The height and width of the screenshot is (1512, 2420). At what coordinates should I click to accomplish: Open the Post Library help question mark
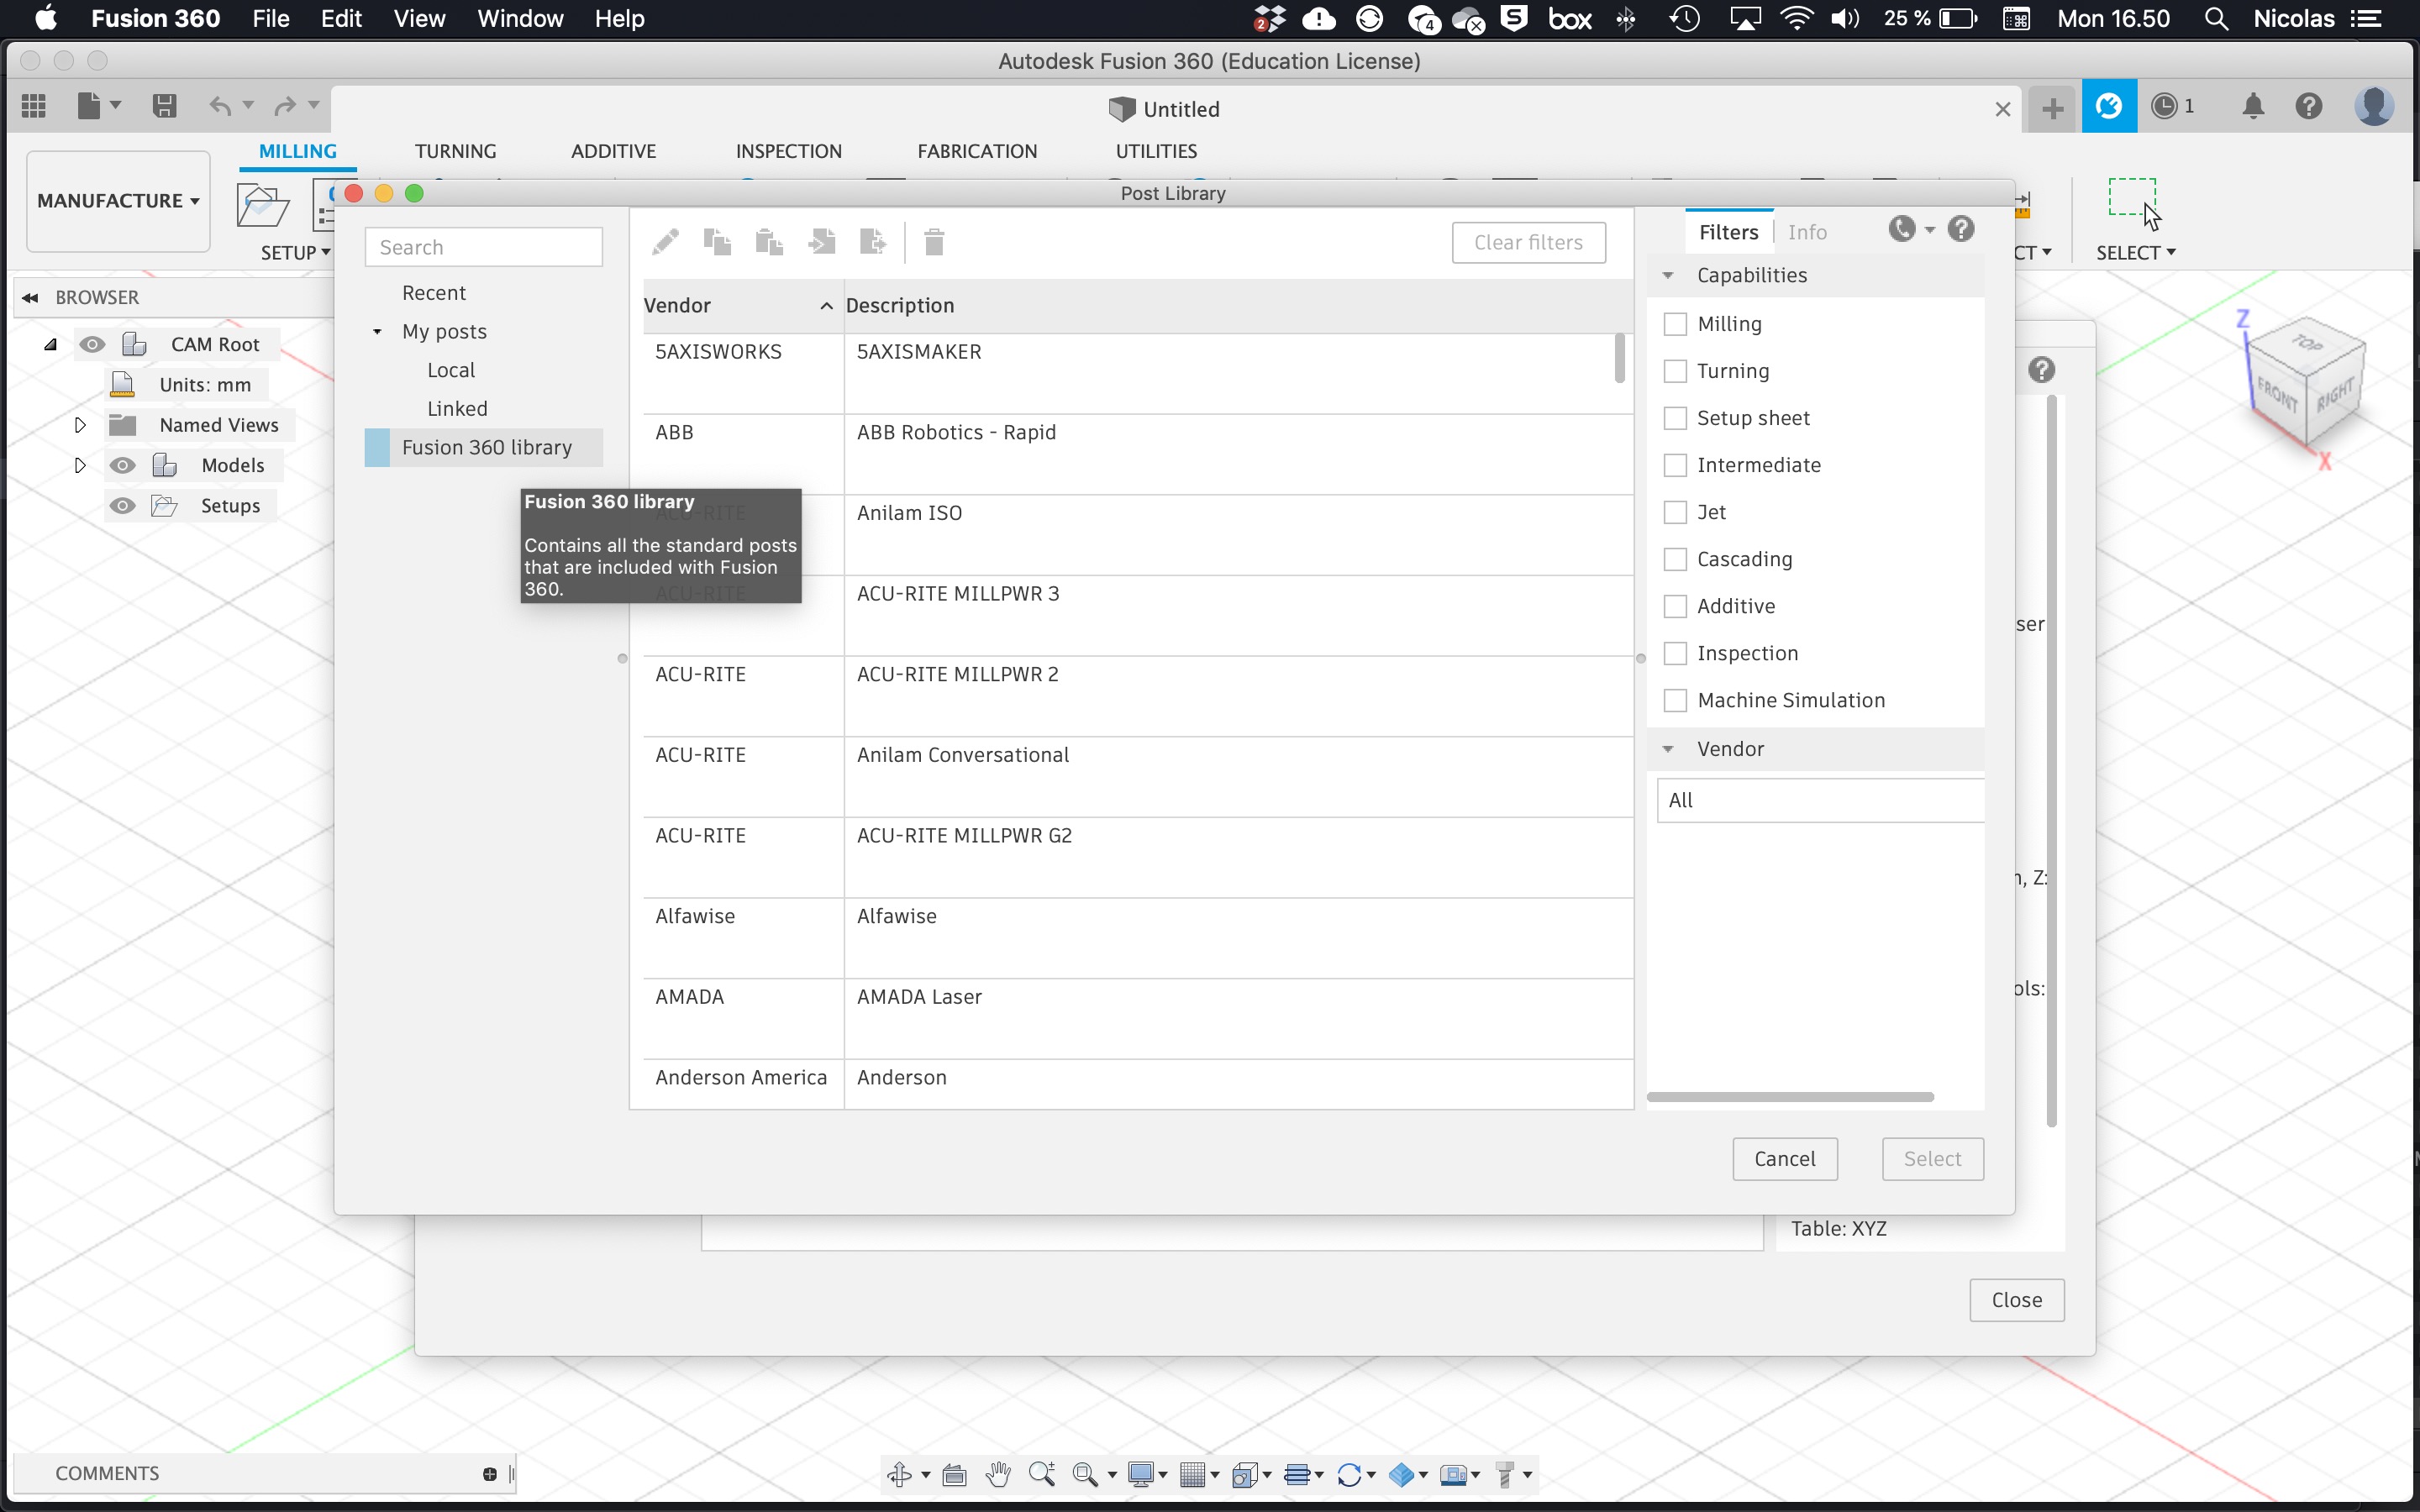pyautogui.click(x=1961, y=230)
